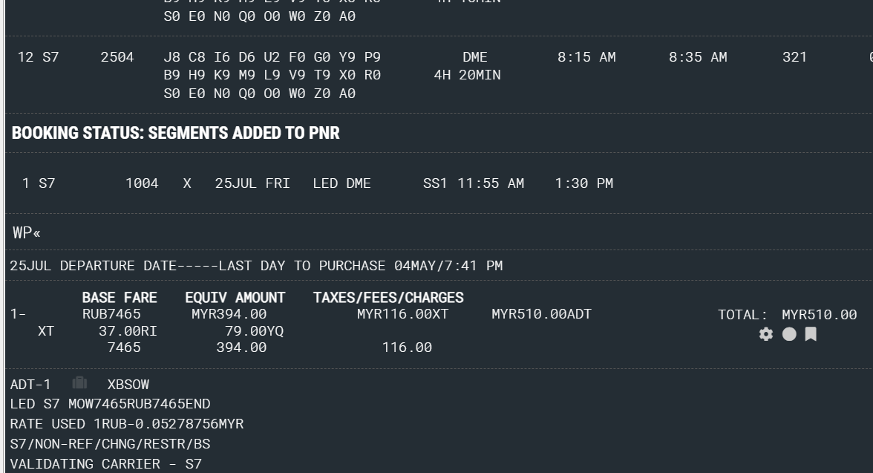873x473 pixels.
Task: Click the 321 aircraft equipment code
Action: click(x=794, y=57)
